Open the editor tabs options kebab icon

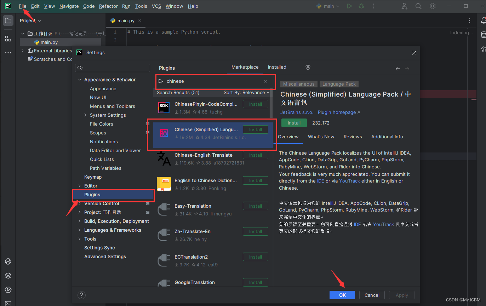pyautogui.click(x=470, y=21)
